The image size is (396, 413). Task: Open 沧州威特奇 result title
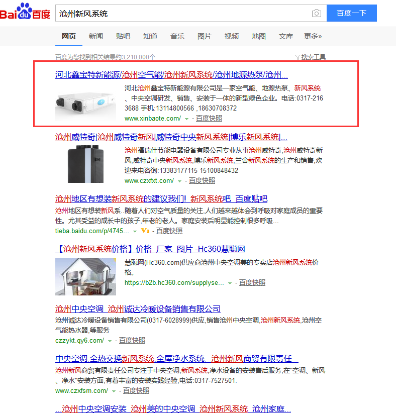click(171, 137)
